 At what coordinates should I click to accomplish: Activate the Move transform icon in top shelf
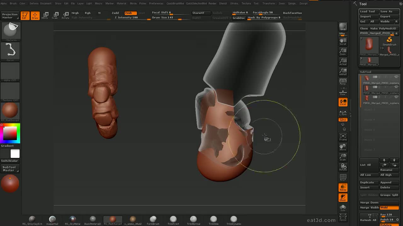pos(45,15)
